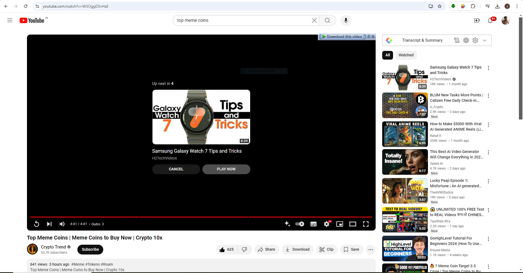Mute the video volume
The width and height of the screenshot is (523, 273).
[x=62, y=224]
